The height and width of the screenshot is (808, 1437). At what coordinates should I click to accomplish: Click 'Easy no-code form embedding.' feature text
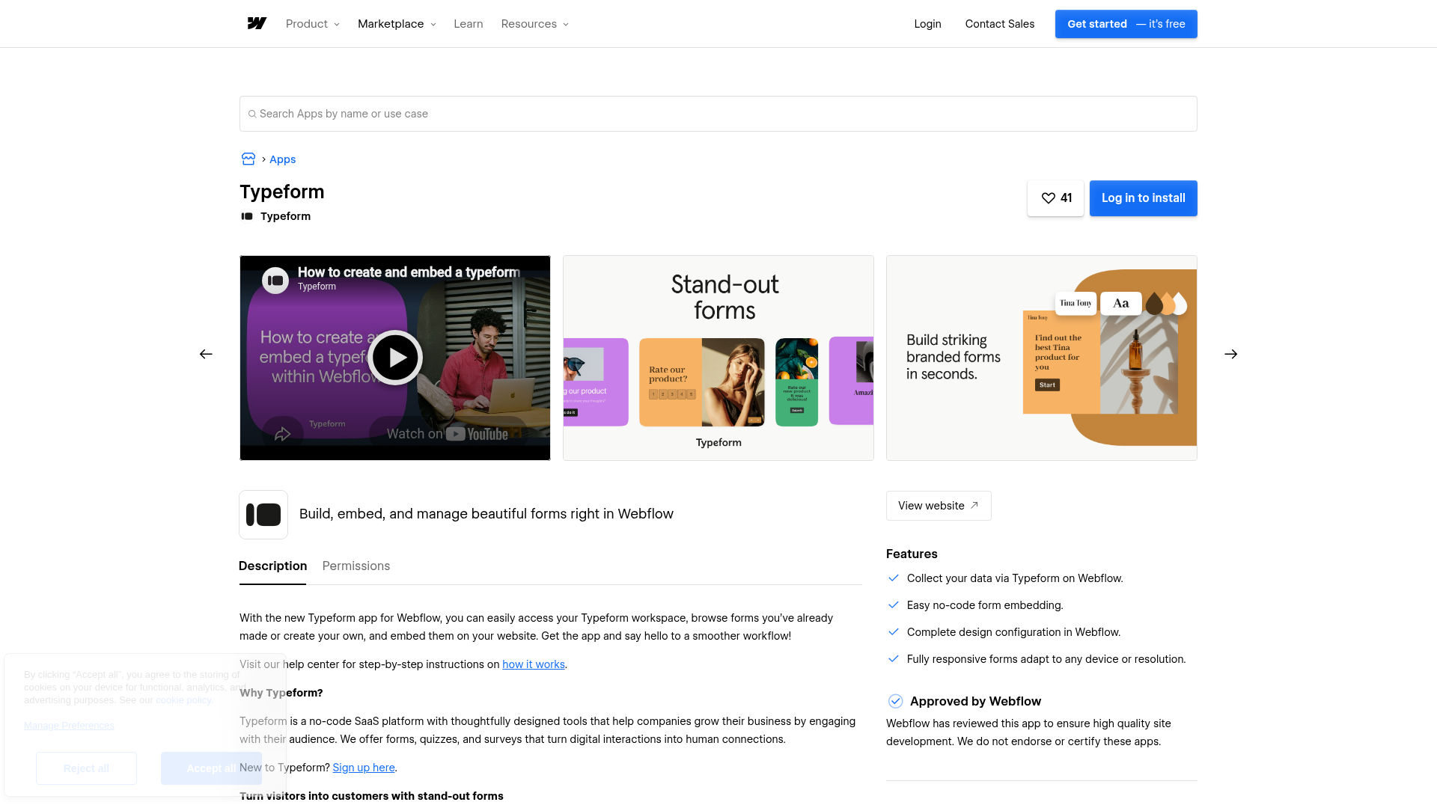click(x=985, y=605)
